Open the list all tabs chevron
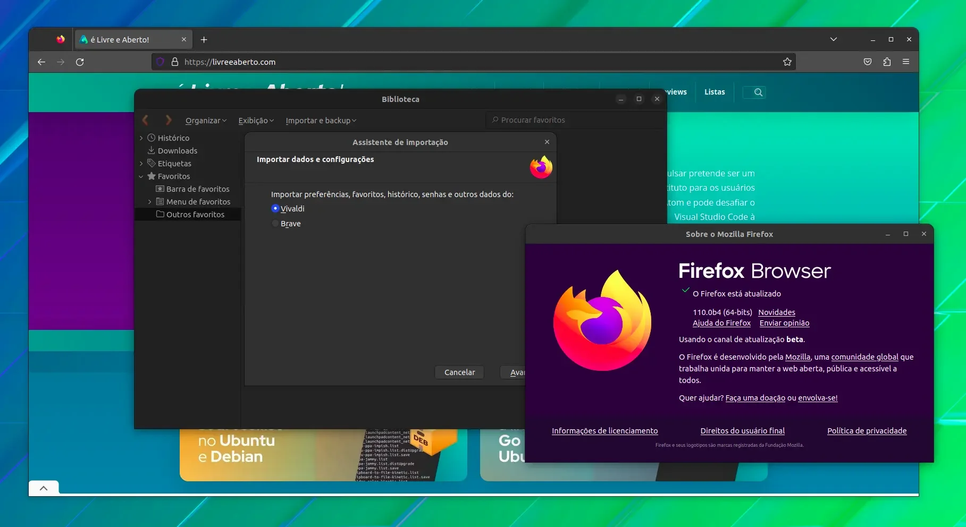Image resolution: width=966 pixels, height=527 pixels. click(x=834, y=39)
